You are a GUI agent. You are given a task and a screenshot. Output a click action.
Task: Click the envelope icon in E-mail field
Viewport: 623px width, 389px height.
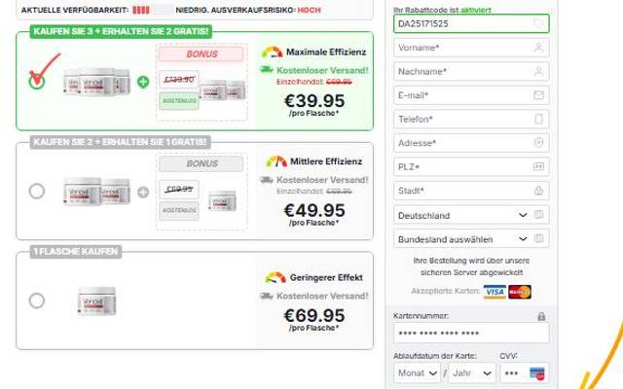coord(539,94)
